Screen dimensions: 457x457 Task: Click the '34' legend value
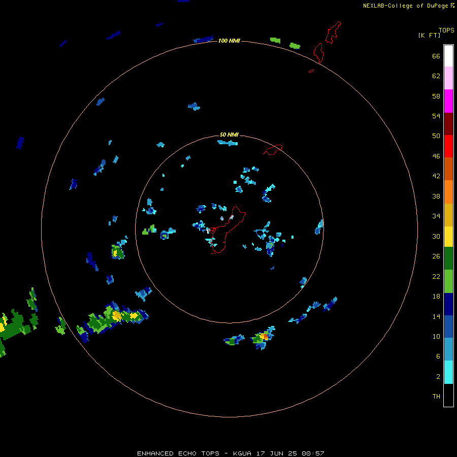436,216
